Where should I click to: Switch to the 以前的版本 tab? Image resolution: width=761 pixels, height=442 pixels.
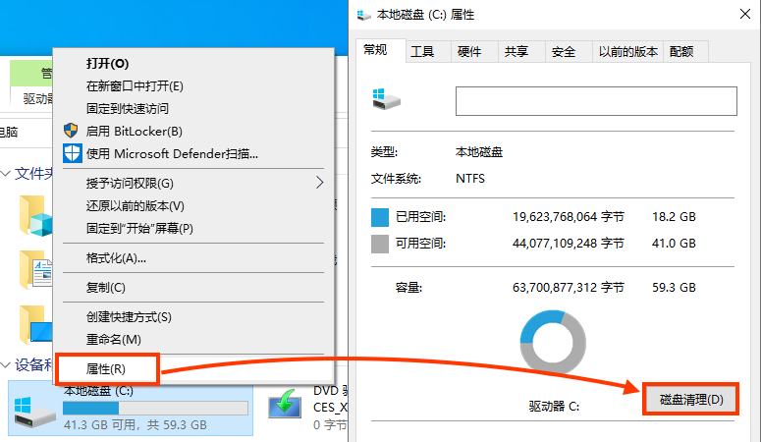point(628,51)
